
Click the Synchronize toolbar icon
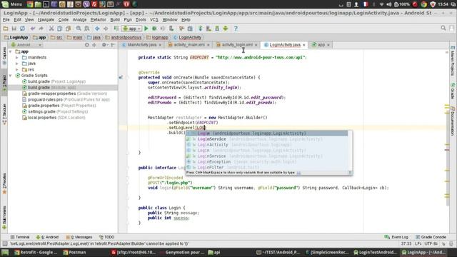(x=22, y=29)
